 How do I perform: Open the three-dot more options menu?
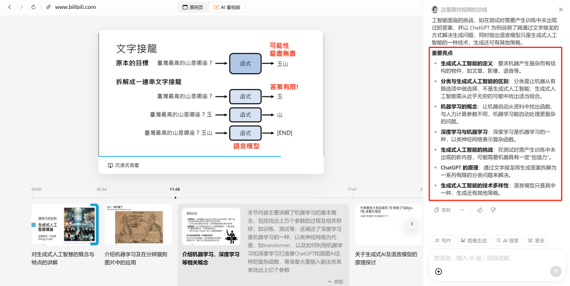[x=462, y=210]
